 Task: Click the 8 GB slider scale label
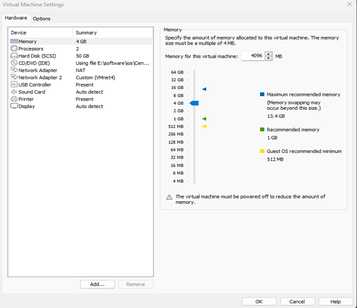178,95
